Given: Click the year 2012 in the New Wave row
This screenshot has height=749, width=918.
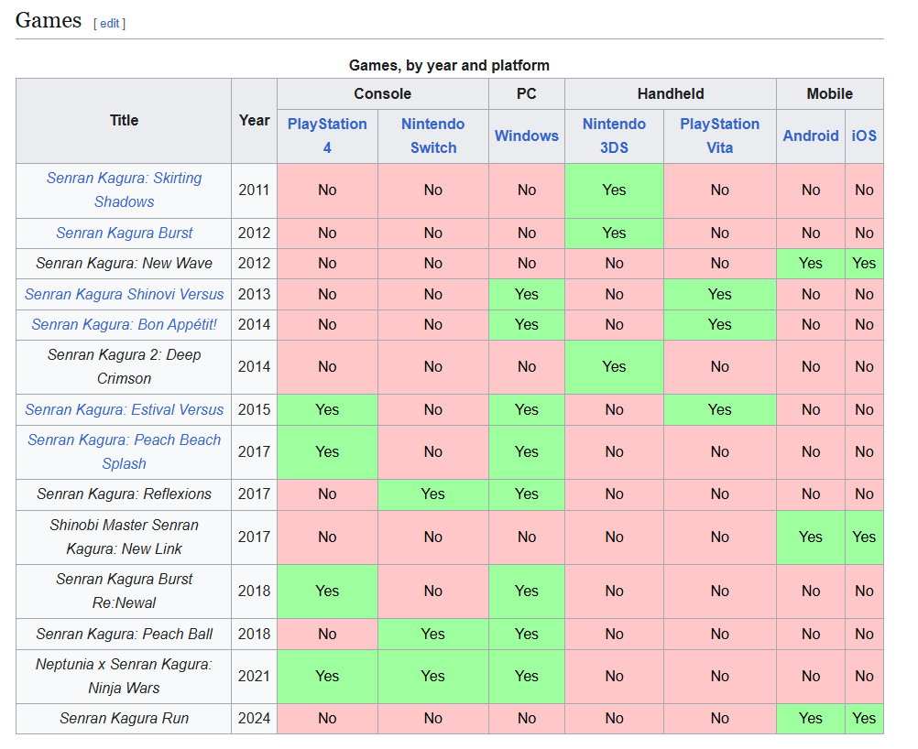Looking at the screenshot, I should point(254,264).
